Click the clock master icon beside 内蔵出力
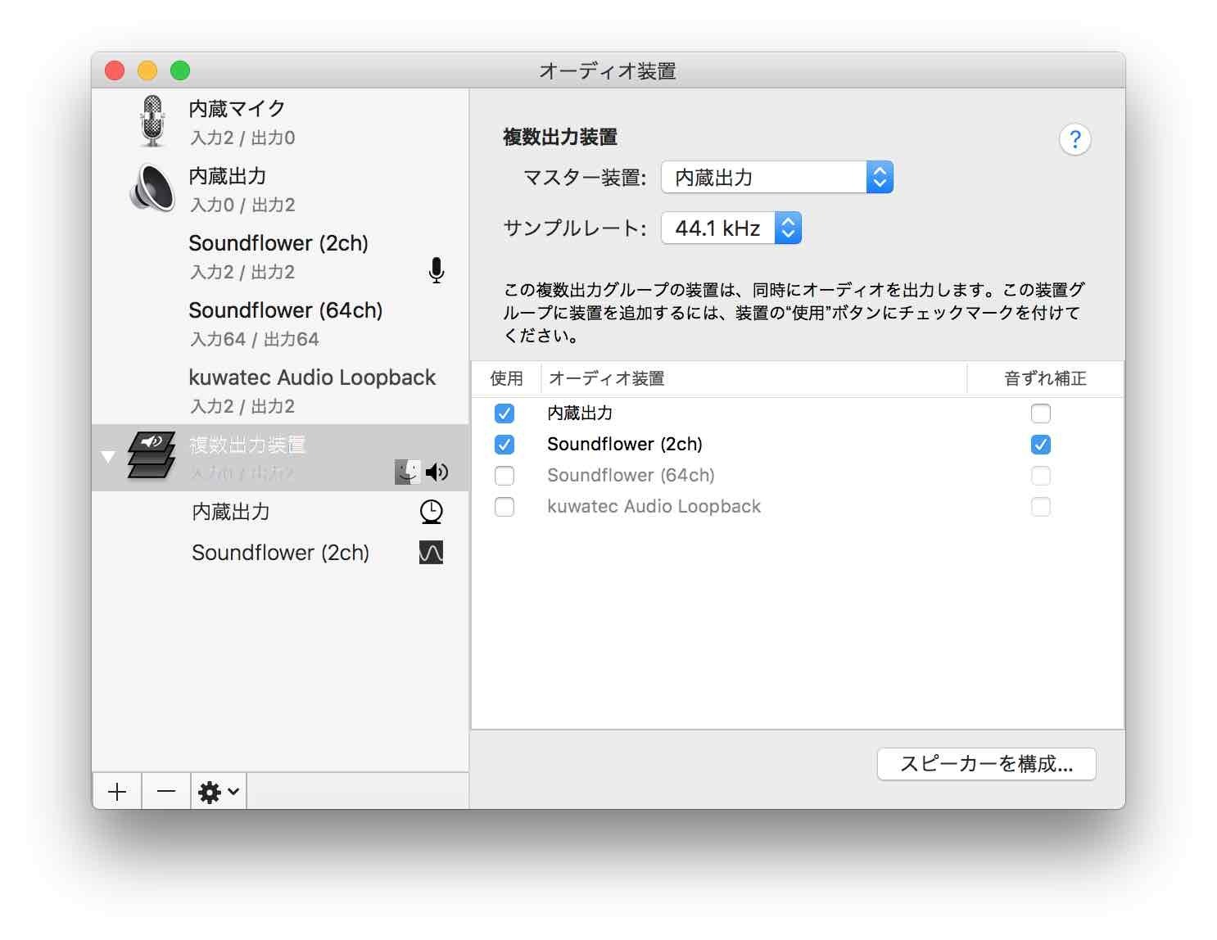1217x940 pixels. pos(431,512)
